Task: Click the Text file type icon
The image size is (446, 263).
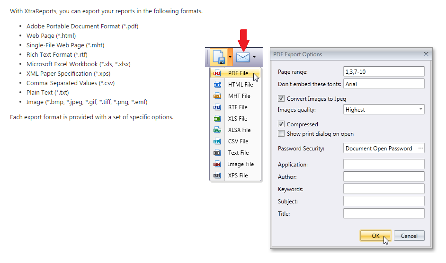Action: (x=217, y=153)
